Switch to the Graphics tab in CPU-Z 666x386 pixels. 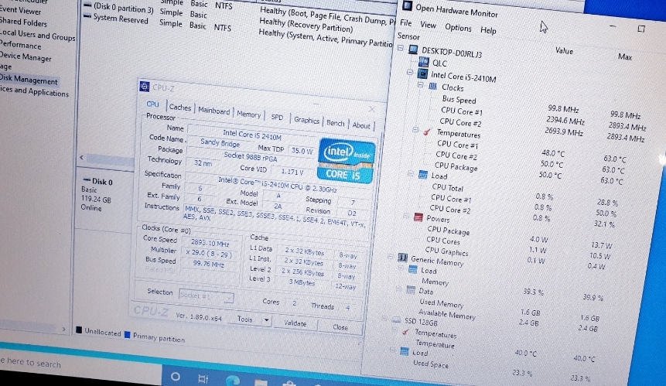pyautogui.click(x=306, y=120)
